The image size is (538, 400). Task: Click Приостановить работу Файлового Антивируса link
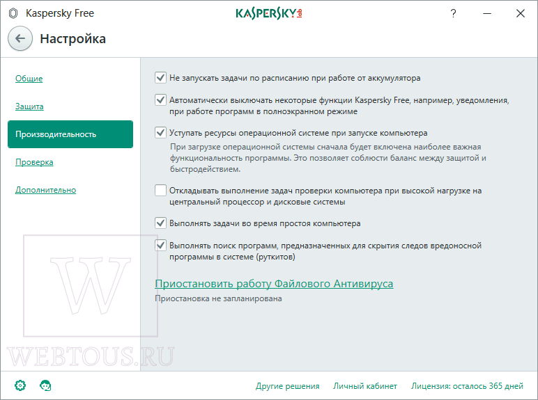(274, 284)
